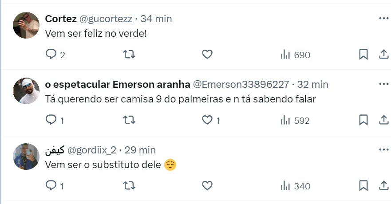Reply to Cortez's tweet
This screenshot has width=391, height=204.
pos(51,55)
